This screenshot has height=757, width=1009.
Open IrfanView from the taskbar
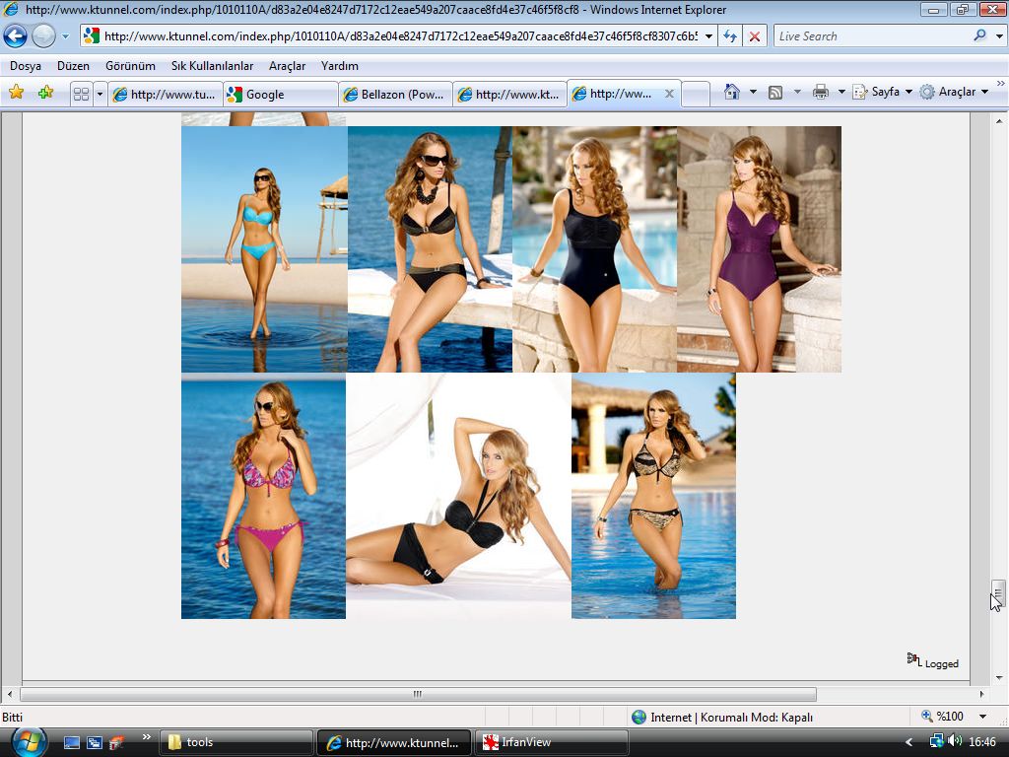(552, 742)
